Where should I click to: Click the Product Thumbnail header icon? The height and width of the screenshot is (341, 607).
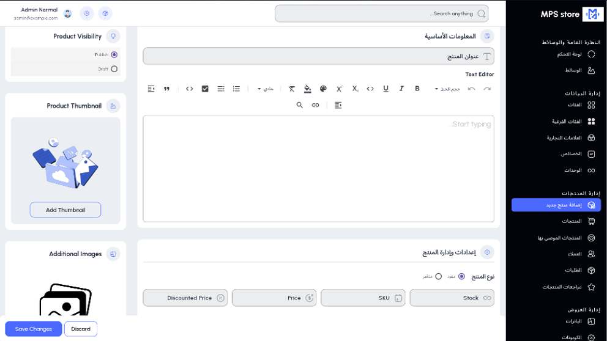pos(113,106)
